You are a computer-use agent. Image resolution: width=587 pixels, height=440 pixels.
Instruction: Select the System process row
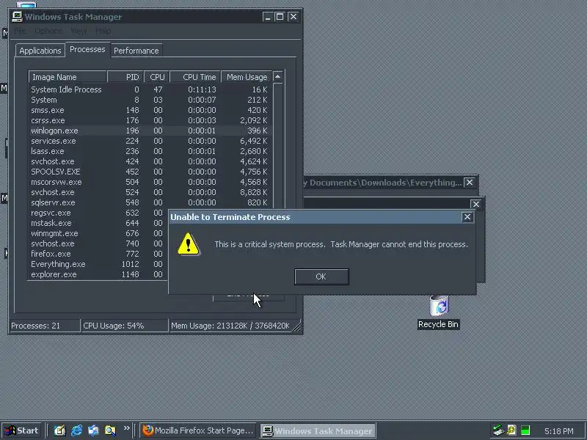tap(150, 100)
